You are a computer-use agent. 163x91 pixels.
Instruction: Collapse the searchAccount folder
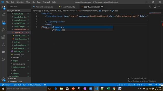tap(20, 30)
